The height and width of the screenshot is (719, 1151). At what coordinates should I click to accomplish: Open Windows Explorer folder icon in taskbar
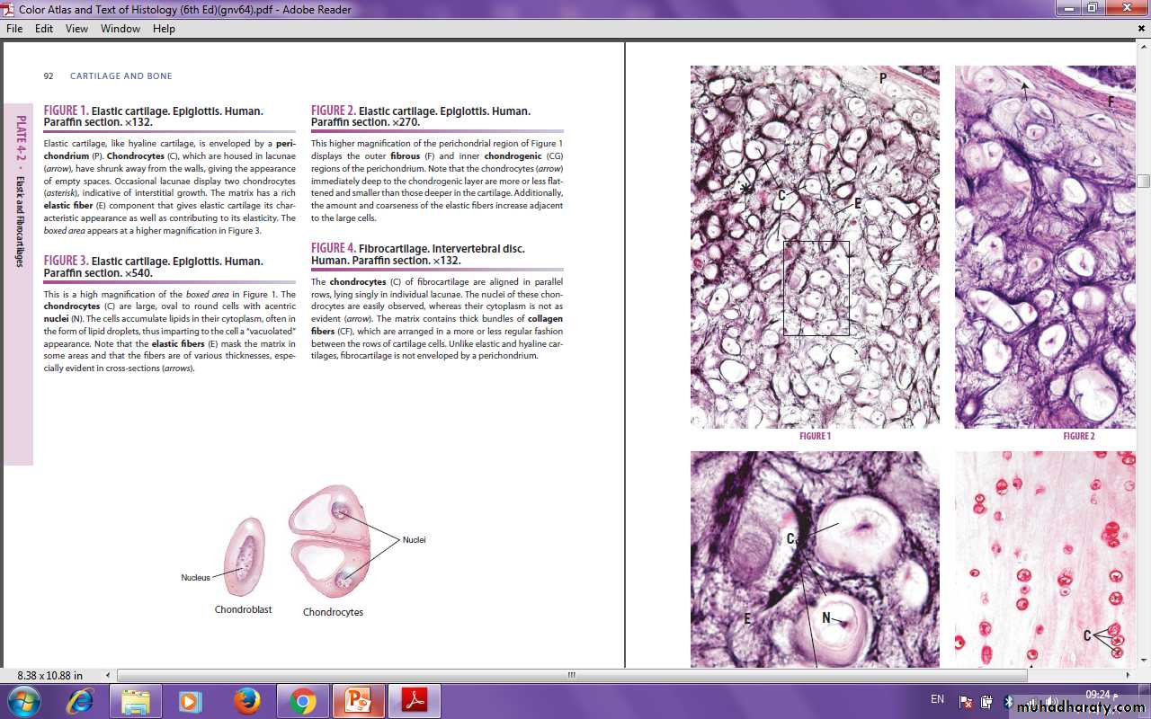pyautogui.click(x=135, y=701)
